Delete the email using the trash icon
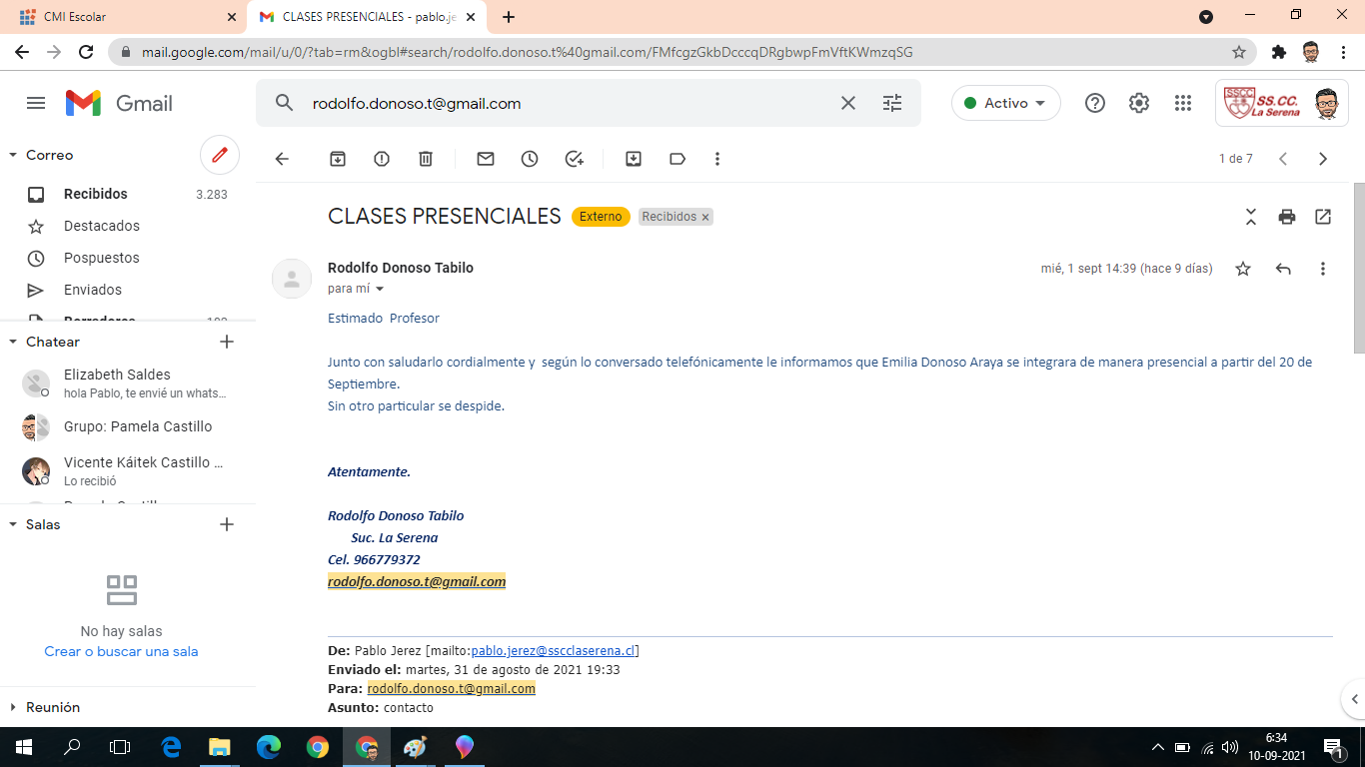1365x767 pixels. click(x=426, y=159)
